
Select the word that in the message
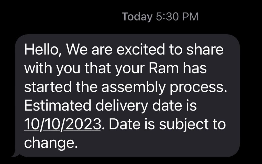point(98,68)
